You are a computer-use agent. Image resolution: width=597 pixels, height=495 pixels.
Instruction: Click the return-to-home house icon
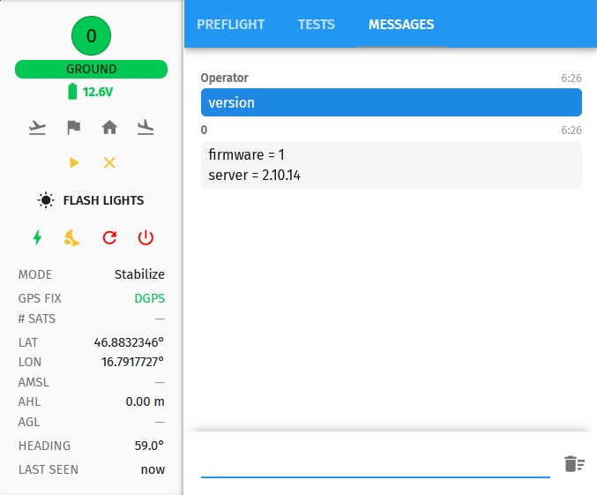pyautogui.click(x=109, y=127)
